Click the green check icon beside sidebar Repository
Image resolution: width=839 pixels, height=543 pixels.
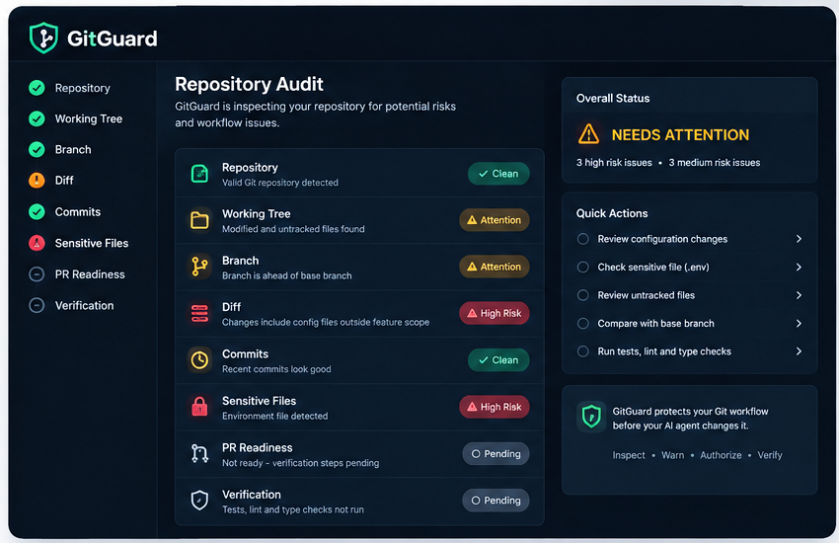point(37,88)
